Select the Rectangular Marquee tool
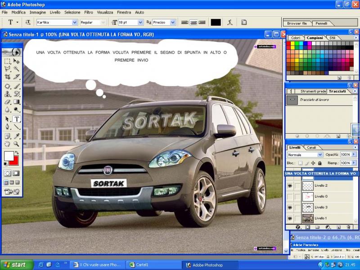 pyautogui.click(x=7, y=61)
